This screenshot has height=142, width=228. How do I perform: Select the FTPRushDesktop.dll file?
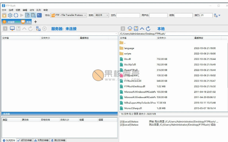[x=173, y=86]
